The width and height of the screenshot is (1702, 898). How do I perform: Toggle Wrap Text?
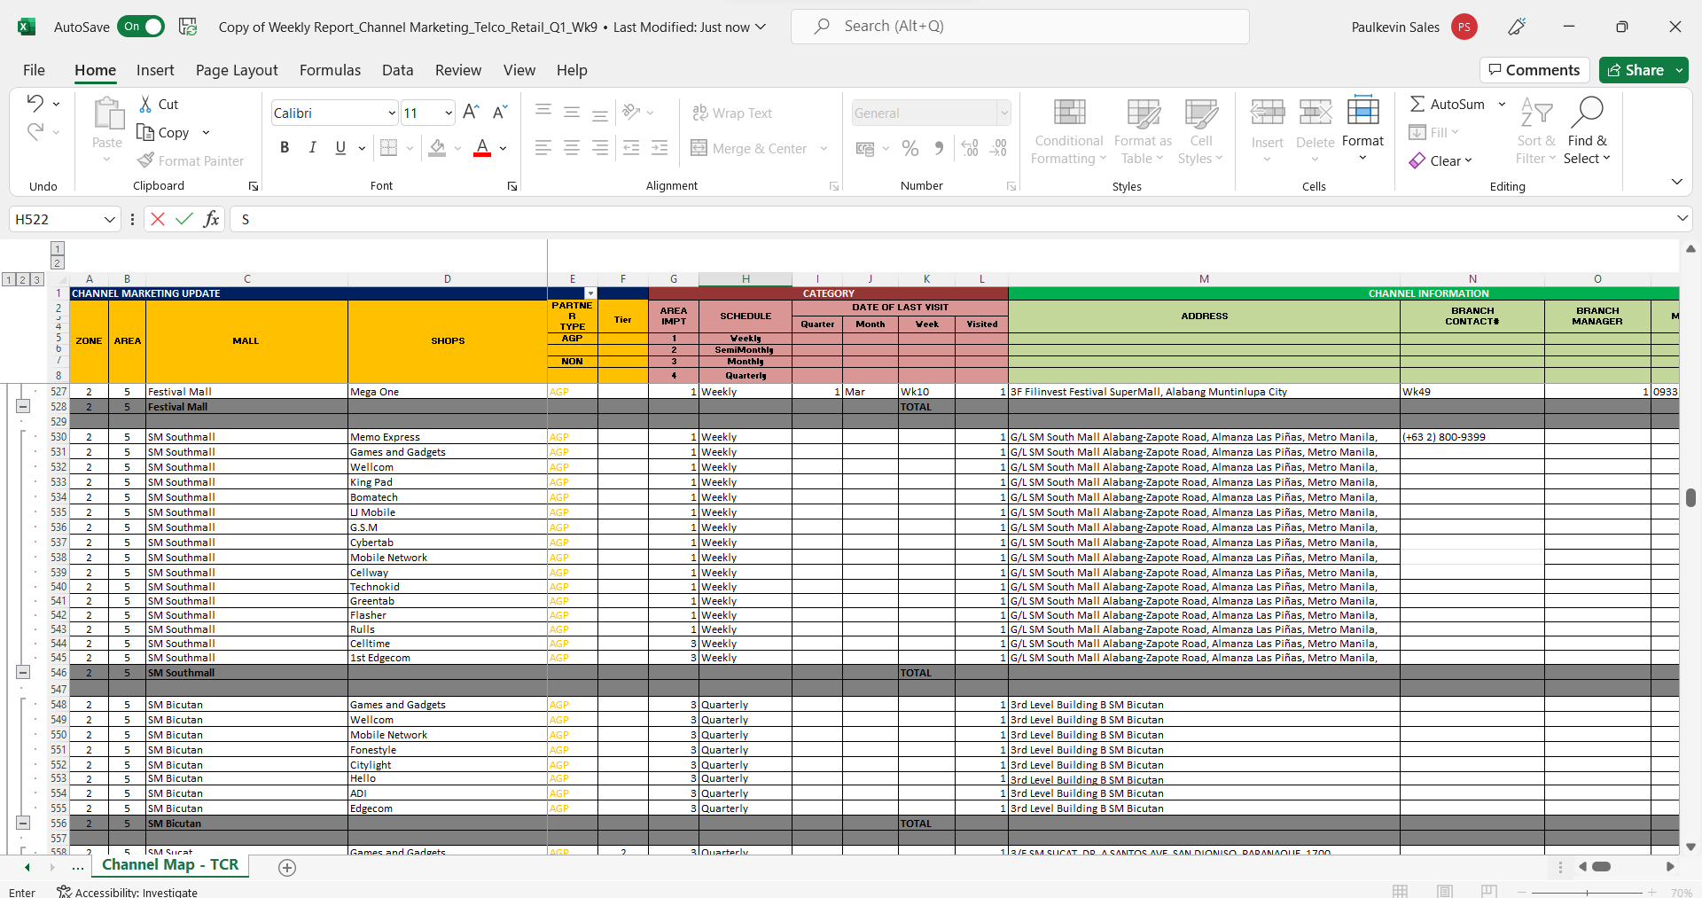[731, 113]
